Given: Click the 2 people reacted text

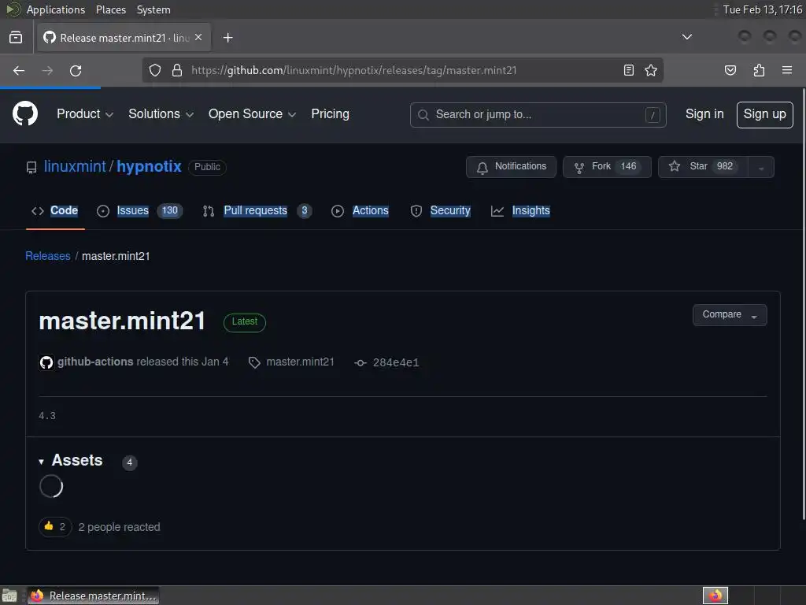Looking at the screenshot, I should pyautogui.click(x=120, y=527).
